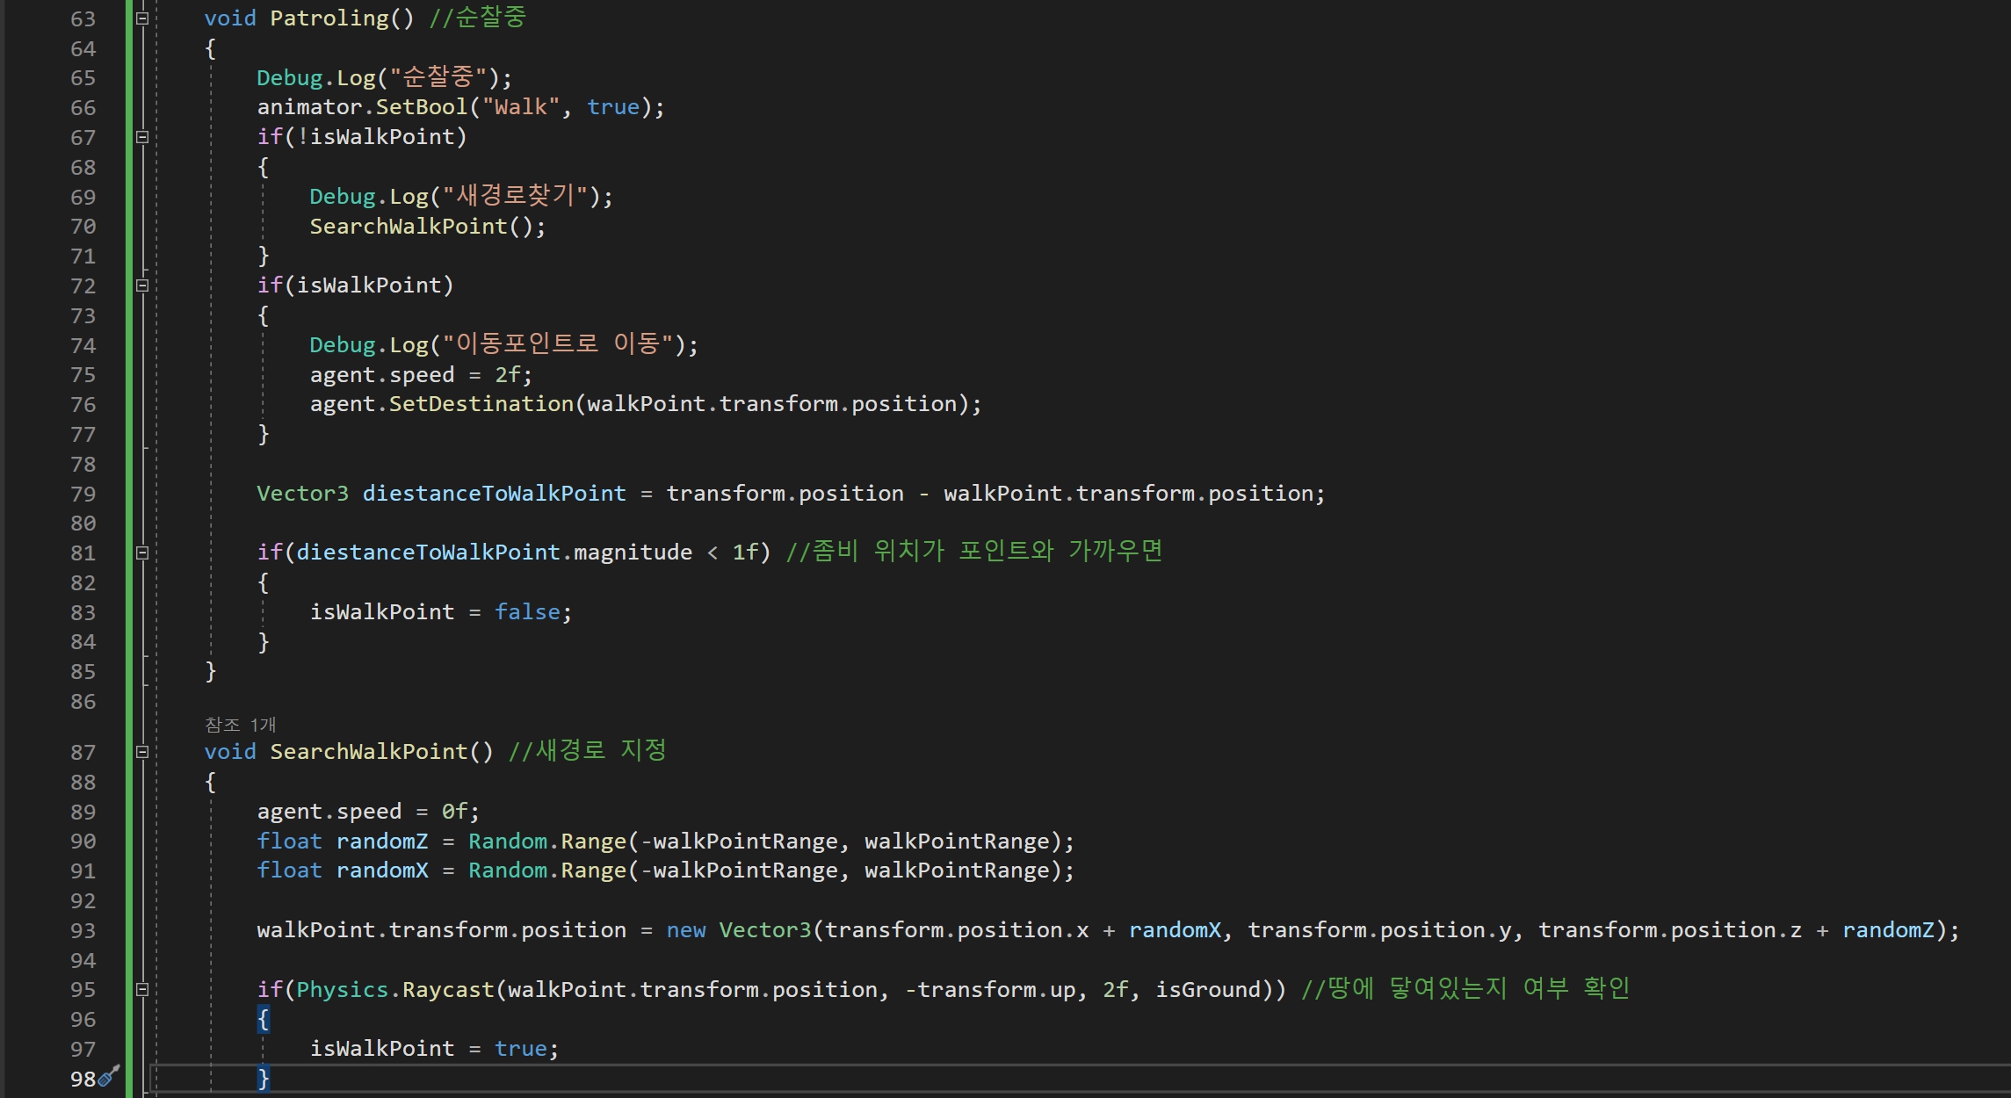Click the comment '//좀비 위치가 포인트와 가까우면'
Image resolution: width=2011 pixels, height=1098 pixels.
tap(973, 552)
